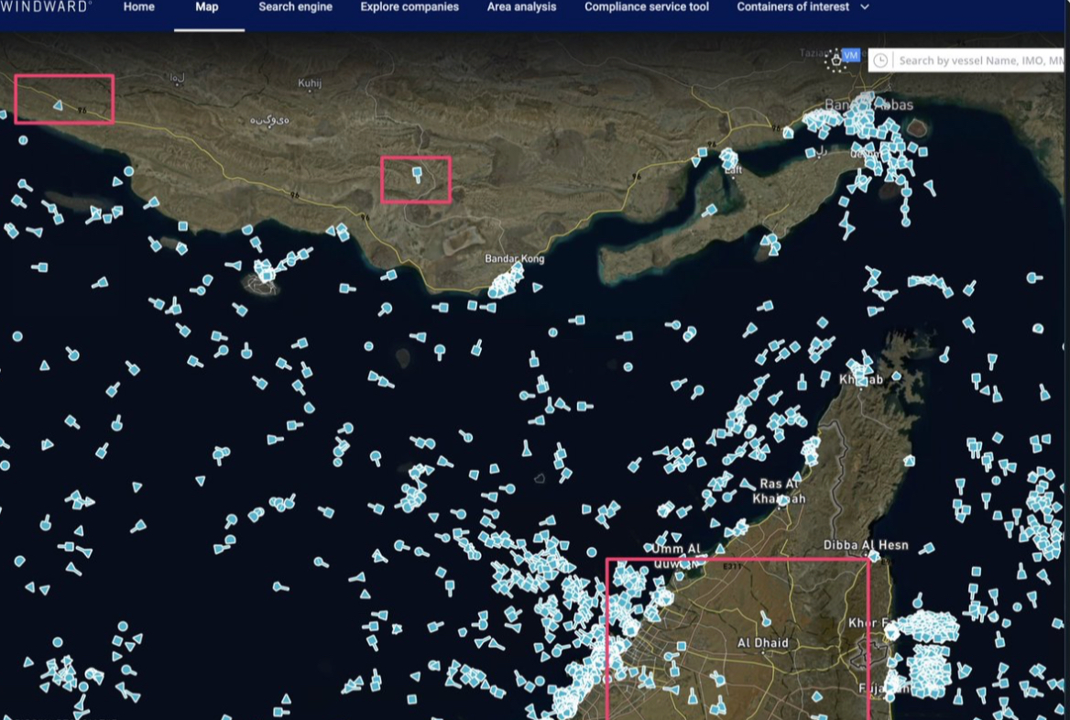This screenshot has width=1070, height=720.
Task: Focus the vessel name search field
Action: [978, 60]
